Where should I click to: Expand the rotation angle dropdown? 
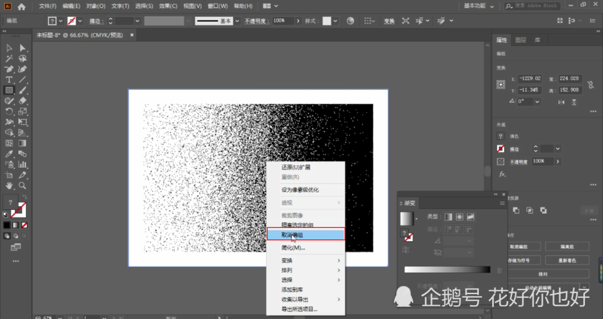[x=537, y=101]
